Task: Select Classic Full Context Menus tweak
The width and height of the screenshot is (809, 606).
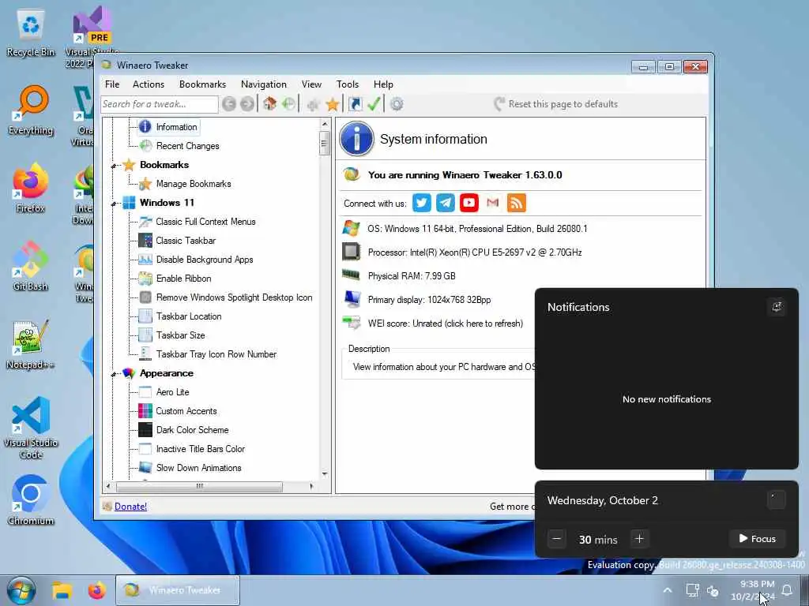Action: click(205, 222)
